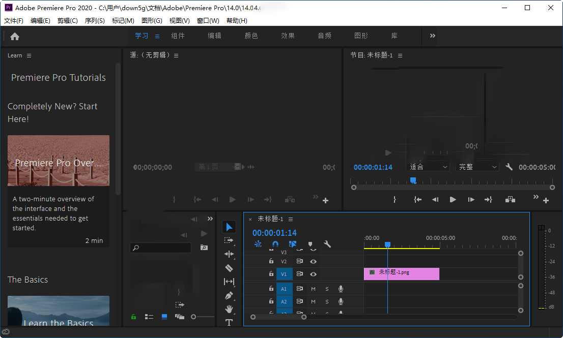Toggle lock on track V1

click(x=271, y=274)
